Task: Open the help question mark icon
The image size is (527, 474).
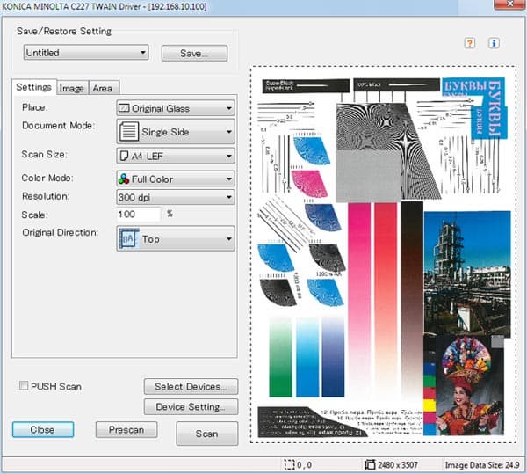Action: [x=470, y=43]
